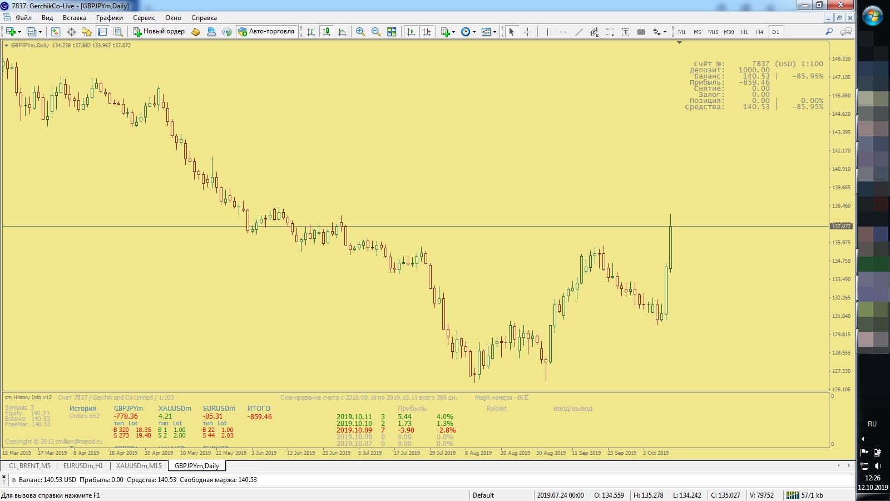Launch MetaEditor from the toolbar
Screen dimensions: 890x501
(196, 32)
